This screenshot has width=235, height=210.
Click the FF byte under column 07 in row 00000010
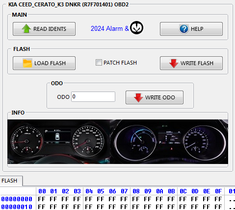124,207
